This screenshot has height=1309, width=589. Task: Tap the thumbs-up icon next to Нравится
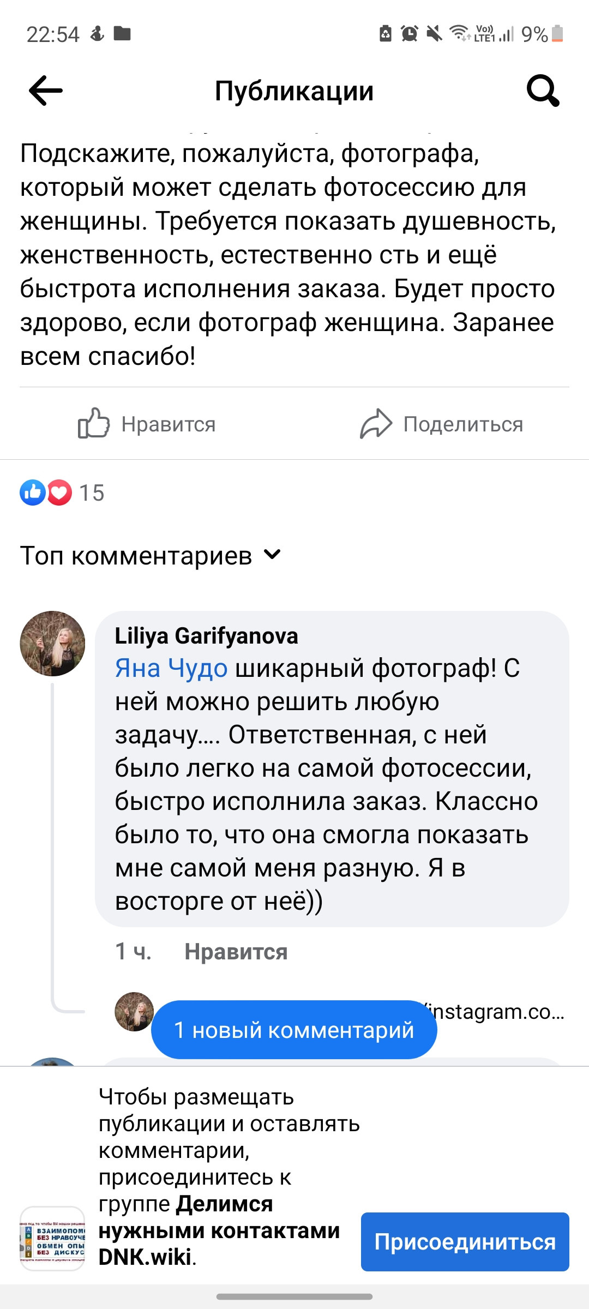[93, 424]
